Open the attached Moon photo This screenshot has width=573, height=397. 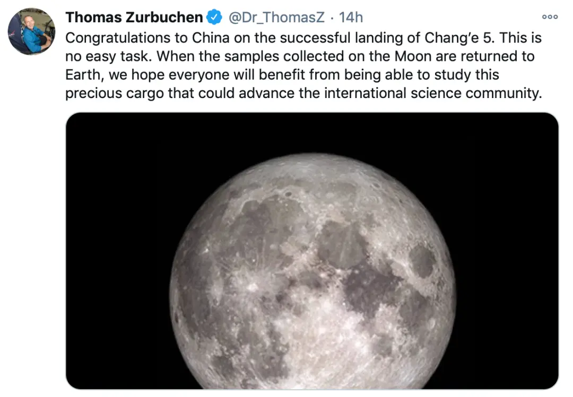pos(312,251)
